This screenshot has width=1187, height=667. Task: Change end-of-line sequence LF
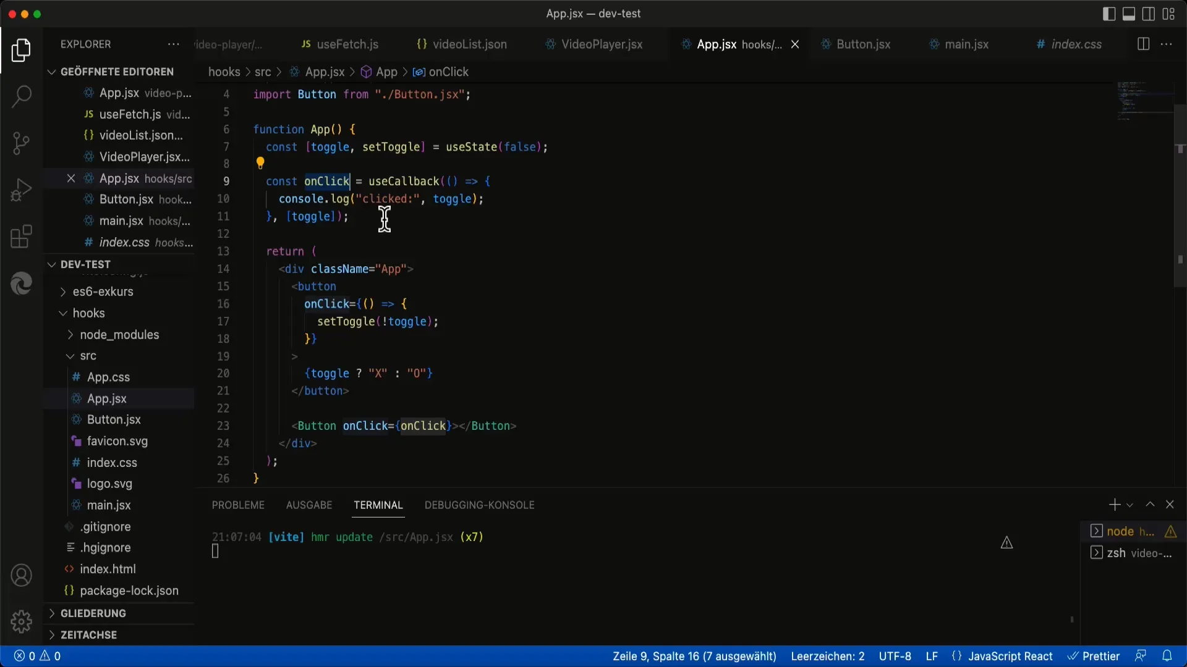click(x=932, y=656)
